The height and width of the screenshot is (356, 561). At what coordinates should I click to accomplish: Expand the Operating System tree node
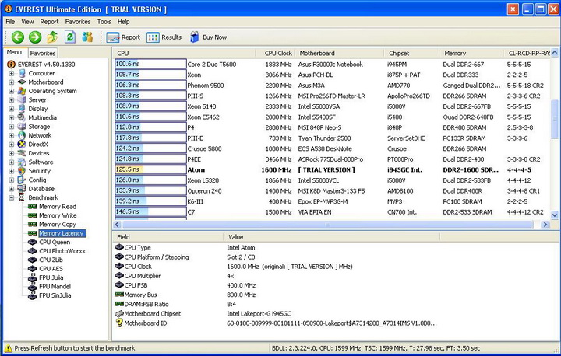click(12, 91)
